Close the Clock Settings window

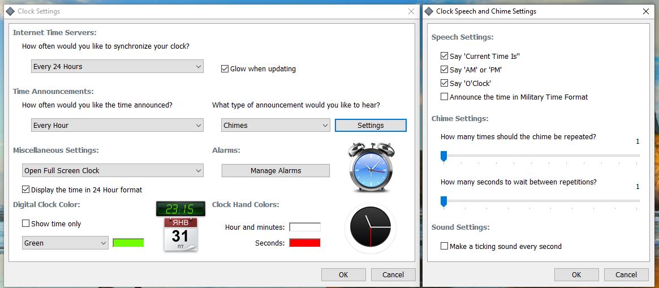coord(411,11)
